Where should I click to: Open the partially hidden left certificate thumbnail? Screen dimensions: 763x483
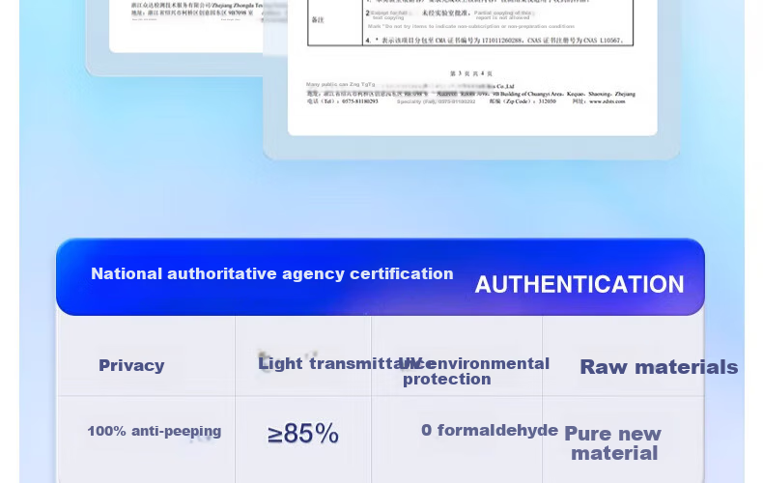(185, 25)
